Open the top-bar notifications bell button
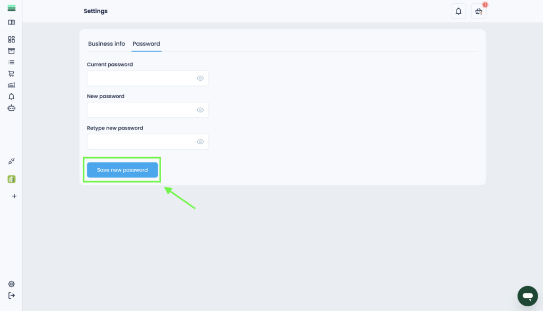Viewport: 543px width, 311px height. pyautogui.click(x=458, y=11)
